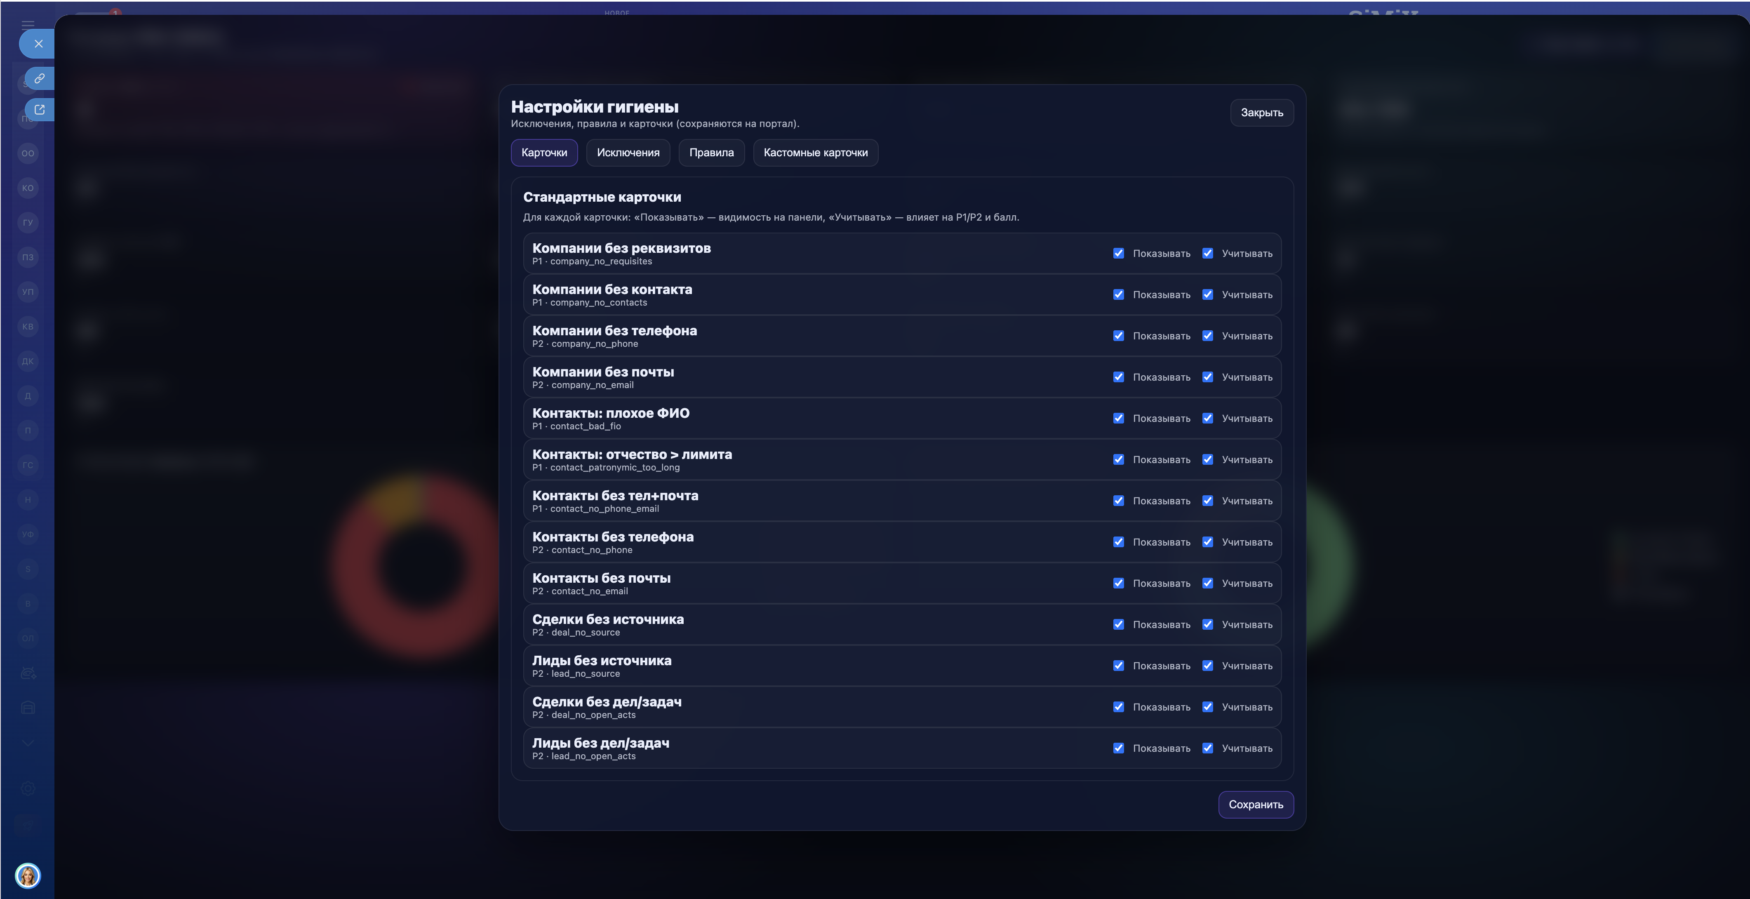This screenshot has height=899, width=1750.
Task: Click the open in new window icon
Action: pyautogui.click(x=40, y=109)
